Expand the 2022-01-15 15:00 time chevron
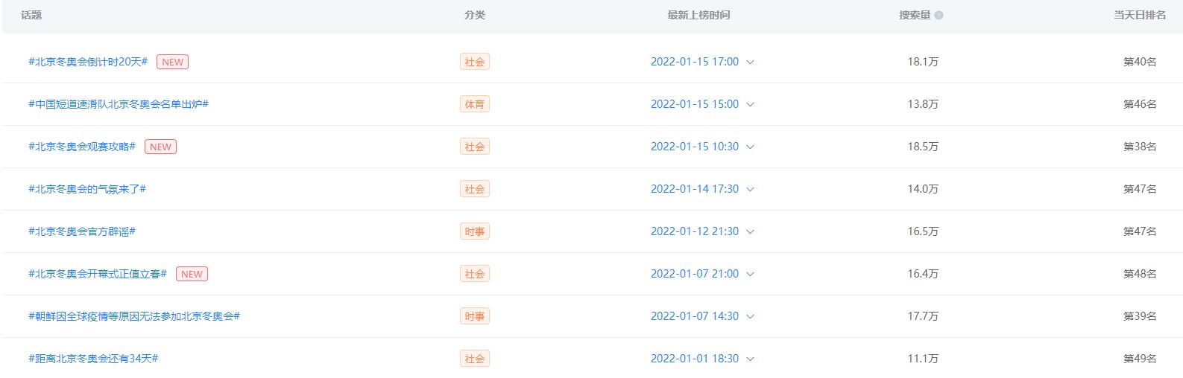The width and height of the screenshot is (1183, 378). 750,105
